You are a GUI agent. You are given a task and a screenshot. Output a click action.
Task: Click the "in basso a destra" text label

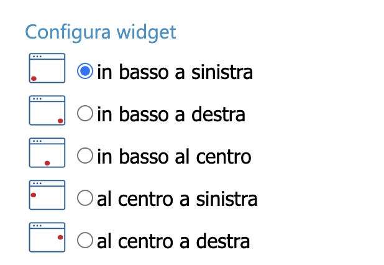(171, 114)
